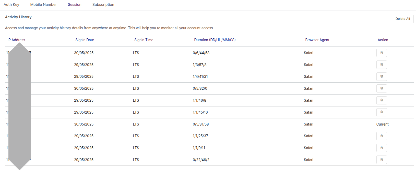Viewport: 416px width, 170px height.
Task: Click the Delete All button
Action: coord(403,19)
